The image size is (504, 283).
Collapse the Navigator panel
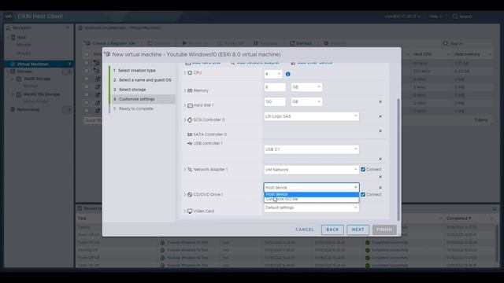(x=68, y=28)
